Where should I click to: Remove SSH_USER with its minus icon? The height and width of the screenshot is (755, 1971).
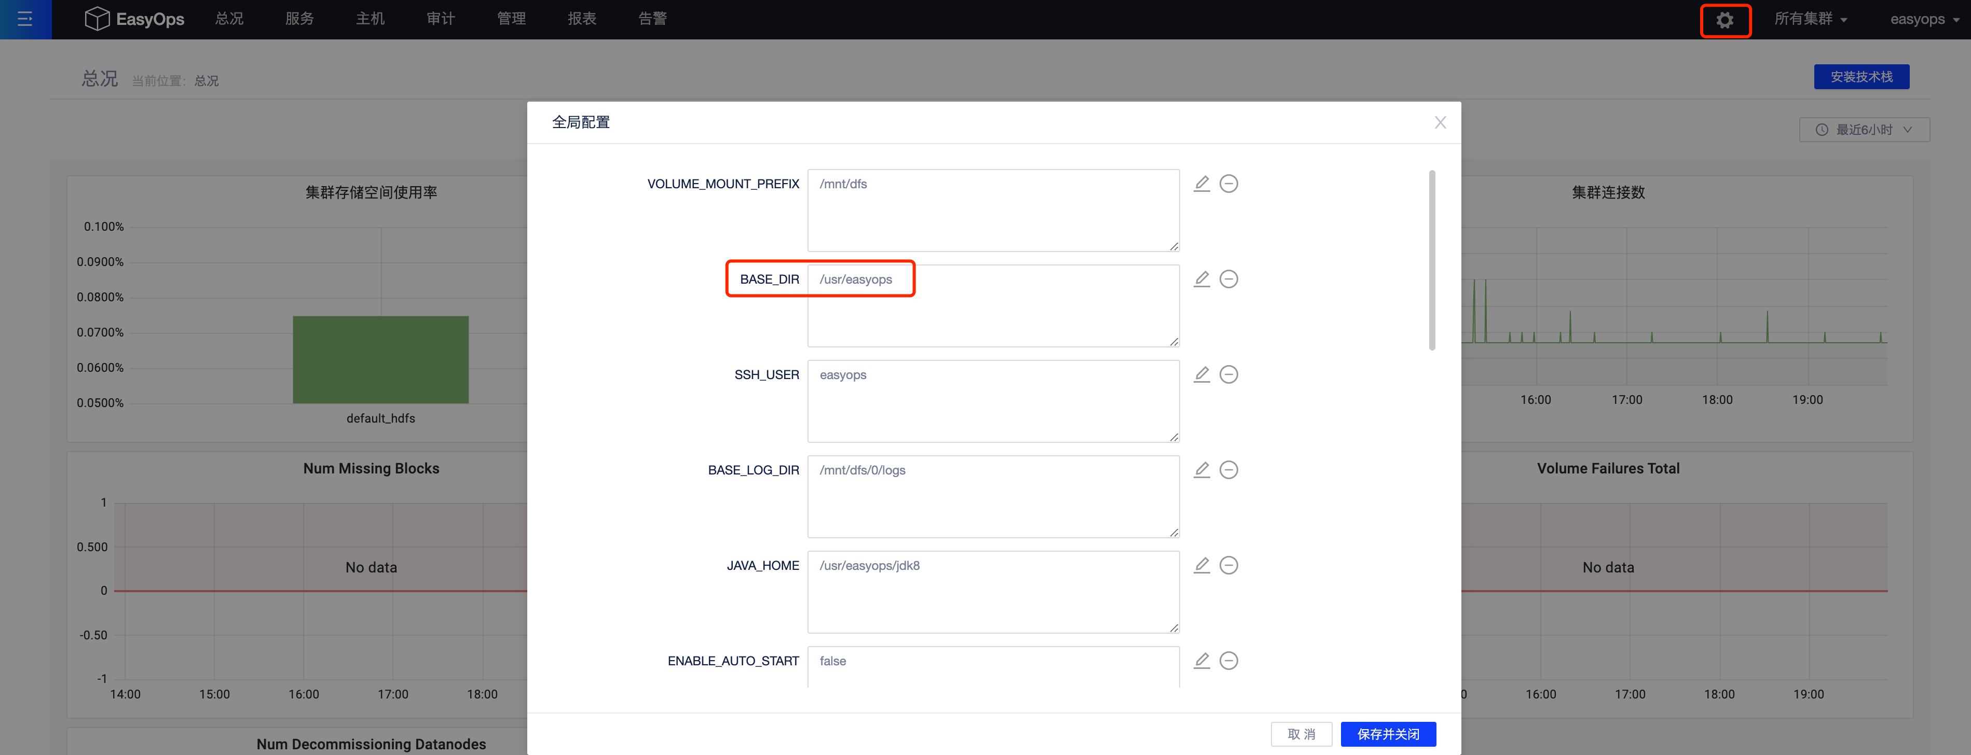(1229, 374)
